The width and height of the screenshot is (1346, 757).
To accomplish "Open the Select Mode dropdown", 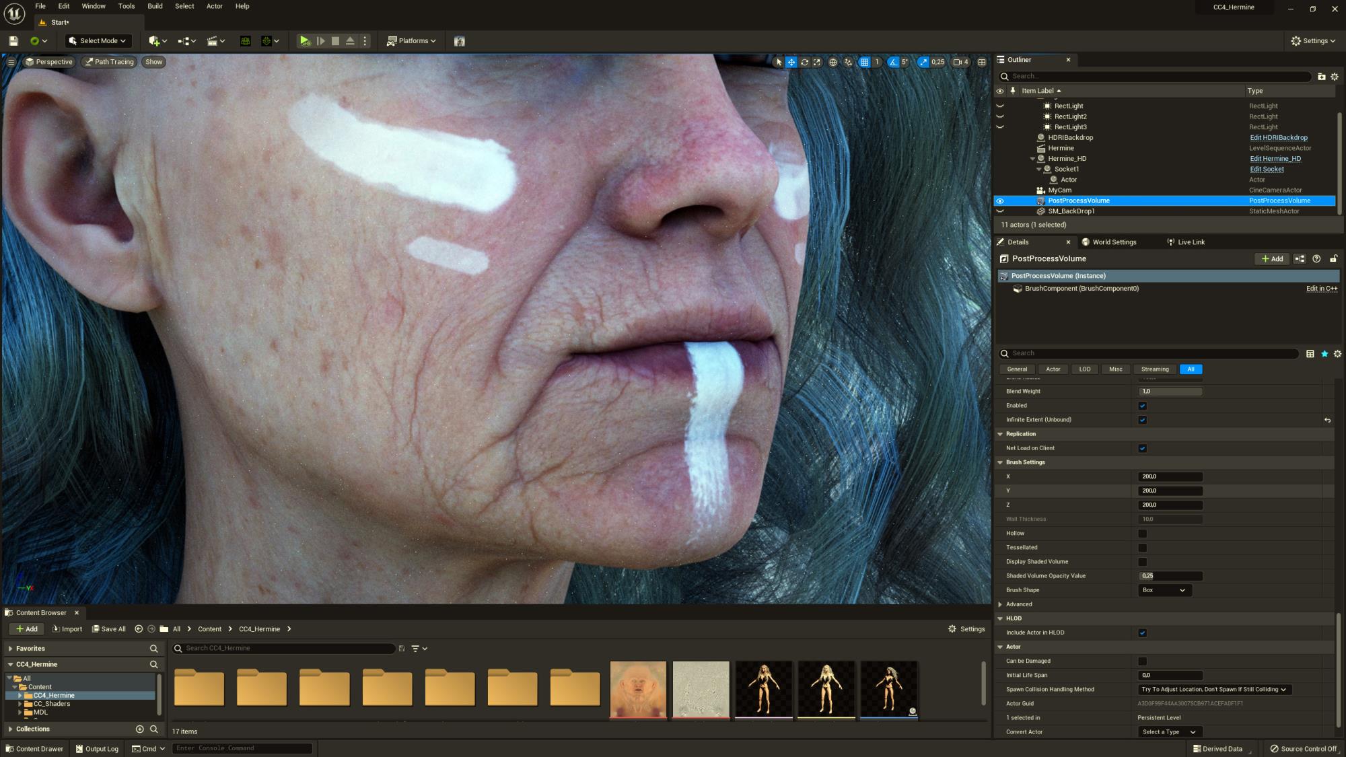I will tap(98, 41).
